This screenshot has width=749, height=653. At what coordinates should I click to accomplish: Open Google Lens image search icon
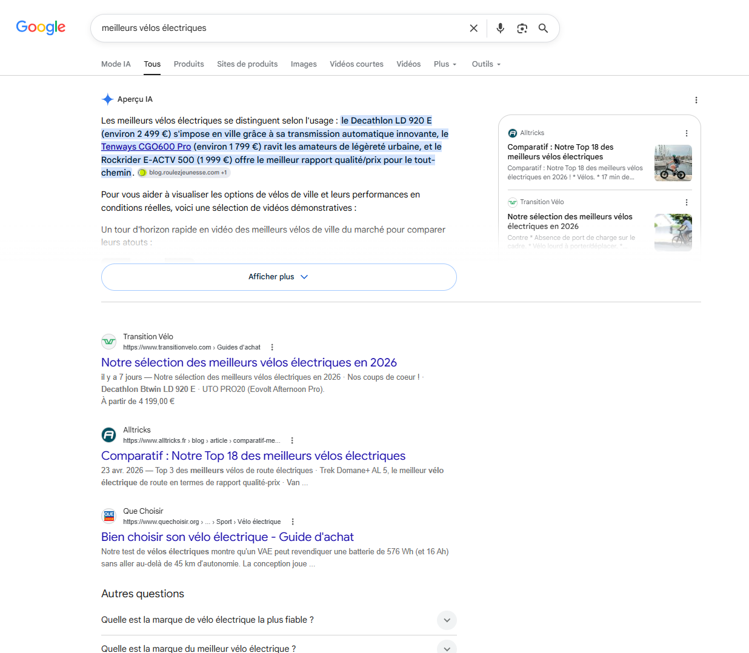click(522, 28)
